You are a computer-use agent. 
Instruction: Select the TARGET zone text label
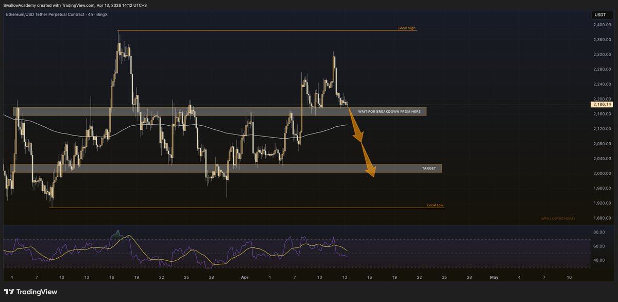click(429, 169)
